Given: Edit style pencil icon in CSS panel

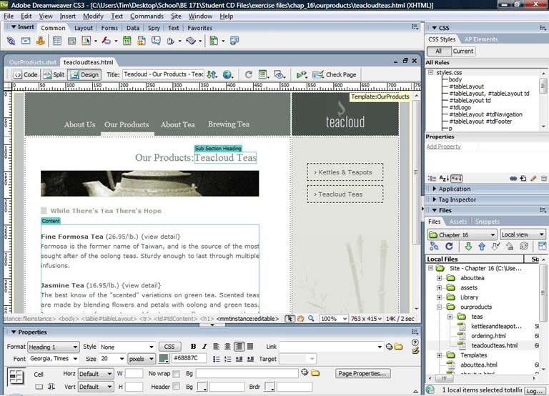Looking at the screenshot, I should (533, 179).
